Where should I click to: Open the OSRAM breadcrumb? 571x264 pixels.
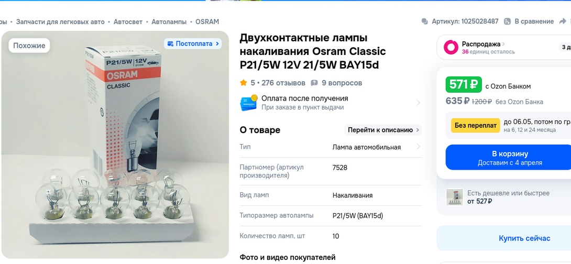pyautogui.click(x=207, y=22)
